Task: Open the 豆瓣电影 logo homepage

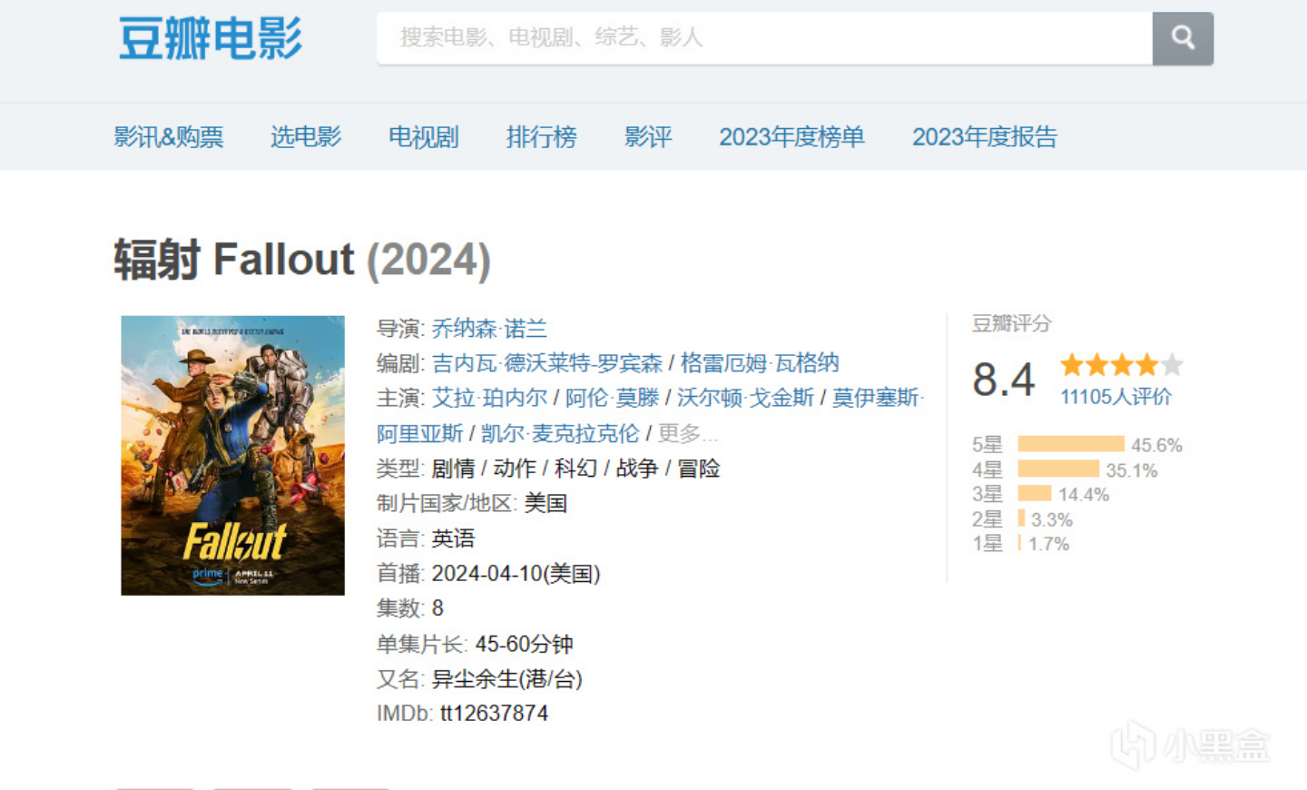Action: (x=211, y=39)
